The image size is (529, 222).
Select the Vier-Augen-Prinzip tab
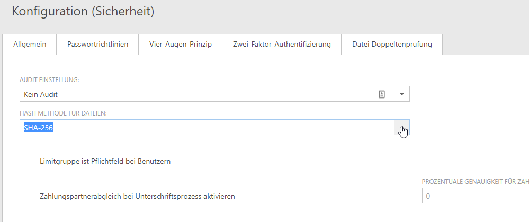(181, 45)
